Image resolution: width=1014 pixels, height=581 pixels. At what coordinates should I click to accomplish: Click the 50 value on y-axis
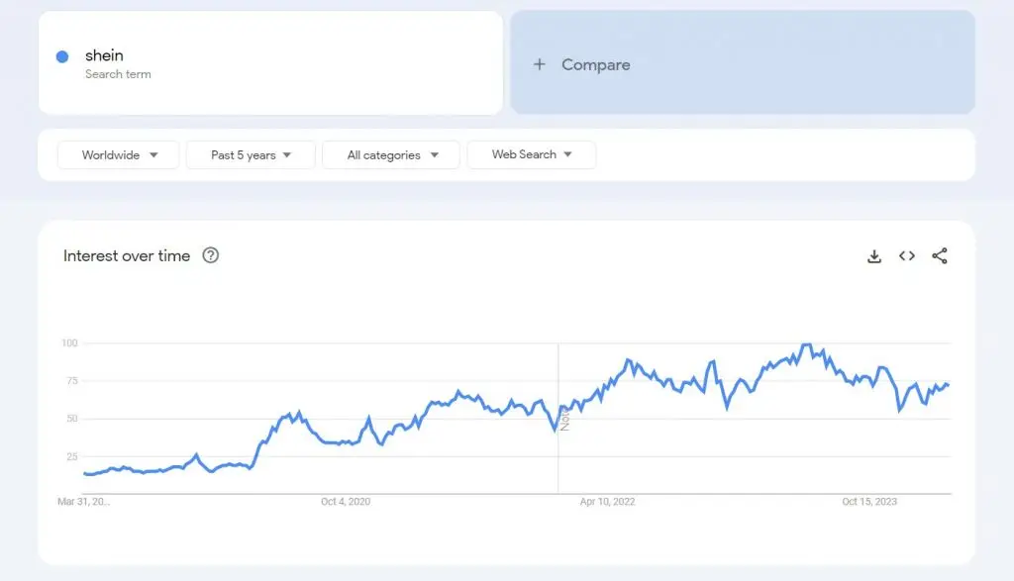[x=71, y=419]
